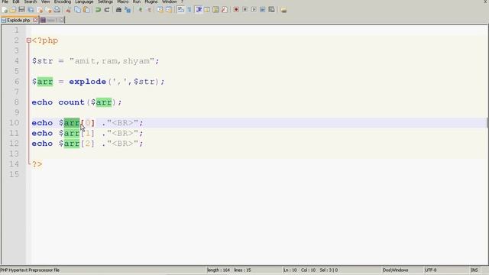
Task: Stop macro recording icon
Action: click(244, 10)
